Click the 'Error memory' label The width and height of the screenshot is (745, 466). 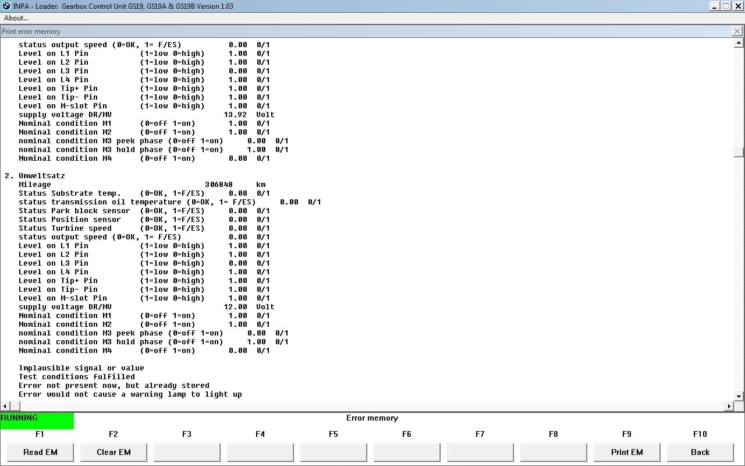tap(372, 418)
